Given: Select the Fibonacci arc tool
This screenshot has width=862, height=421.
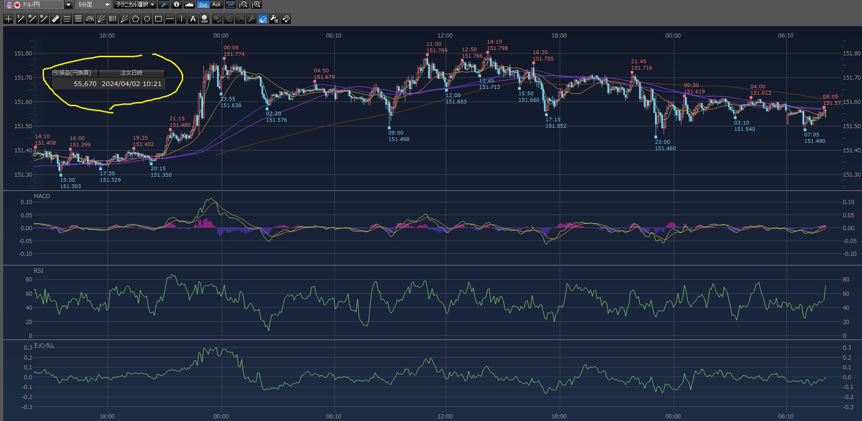Looking at the screenshot, I should click(x=90, y=19).
